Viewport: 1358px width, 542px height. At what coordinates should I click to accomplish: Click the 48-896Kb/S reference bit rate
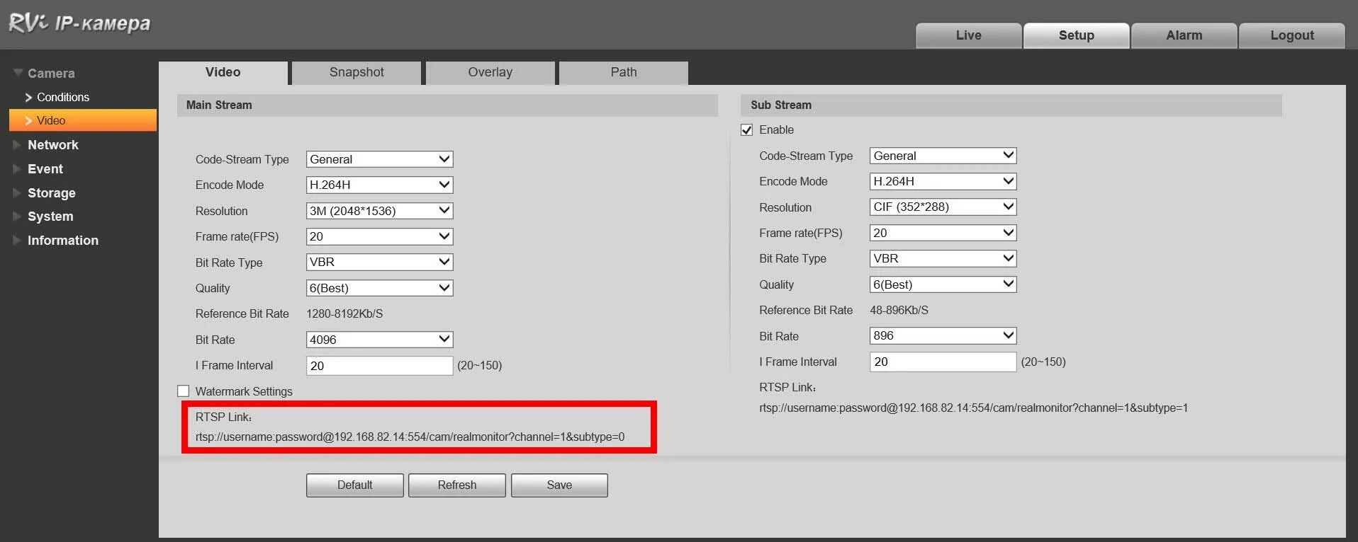[899, 311]
